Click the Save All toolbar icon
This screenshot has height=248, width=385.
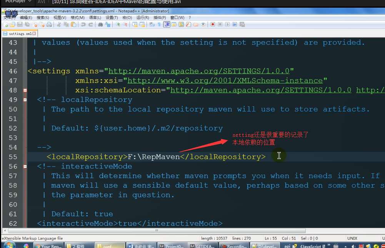point(27,25)
